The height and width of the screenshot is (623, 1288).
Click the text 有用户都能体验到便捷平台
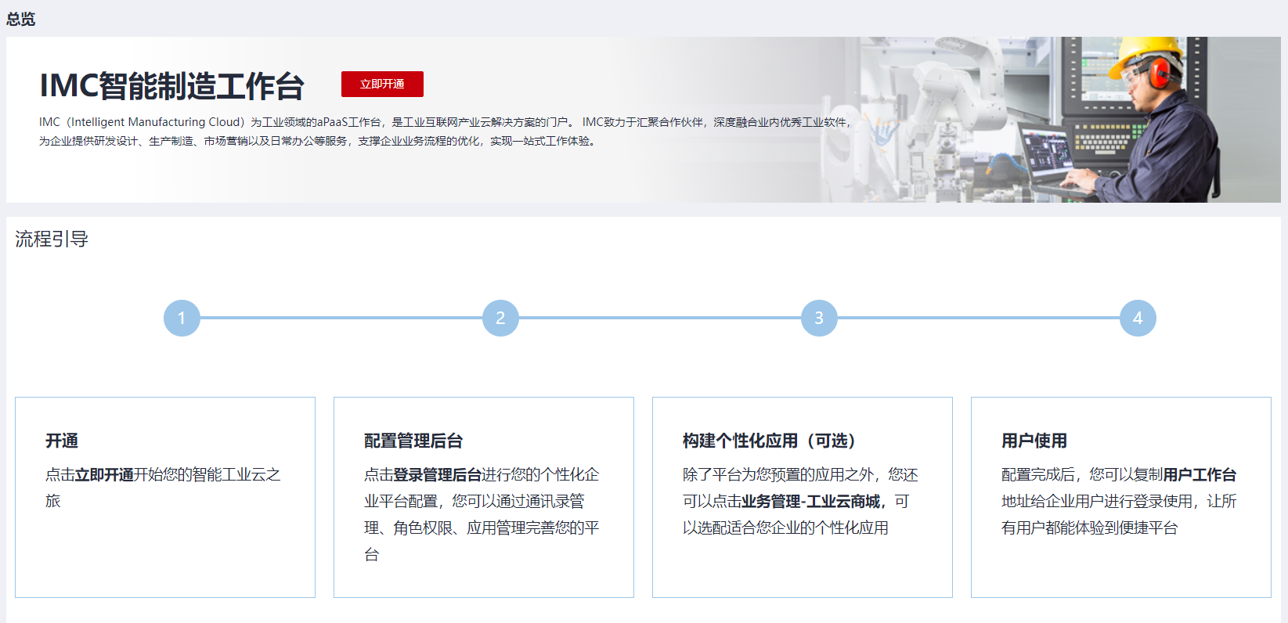(1090, 528)
